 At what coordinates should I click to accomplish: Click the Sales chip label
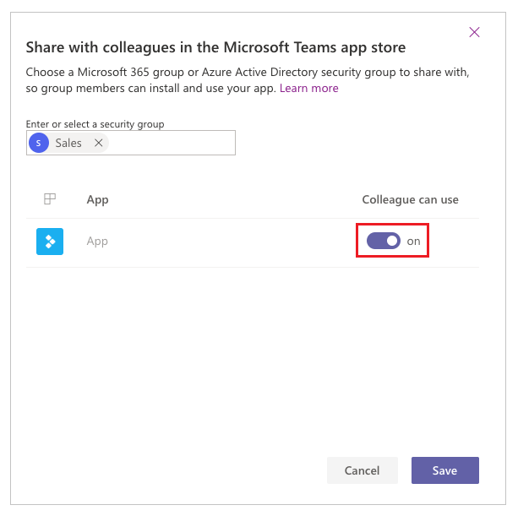(x=68, y=143)
